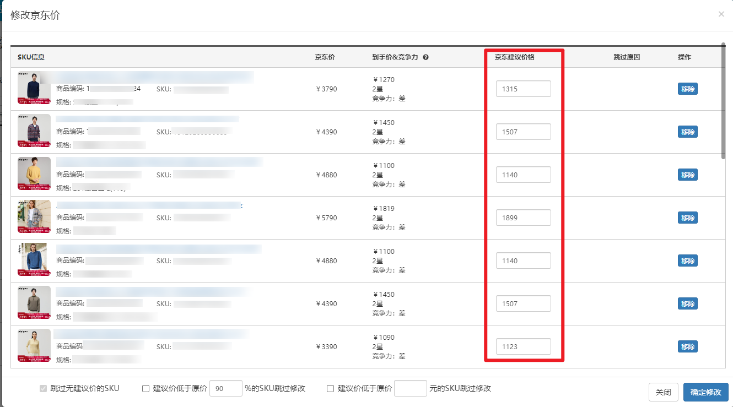Viewport: 733px width, 407px height.
Task: Click suggested price field showing 1123
Action: click(523, 346)
